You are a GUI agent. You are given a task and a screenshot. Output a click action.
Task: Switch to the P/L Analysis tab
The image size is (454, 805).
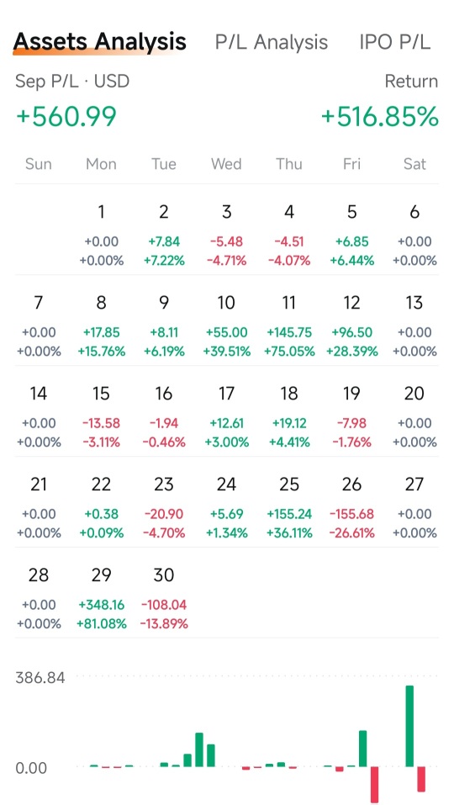[272, 42]
